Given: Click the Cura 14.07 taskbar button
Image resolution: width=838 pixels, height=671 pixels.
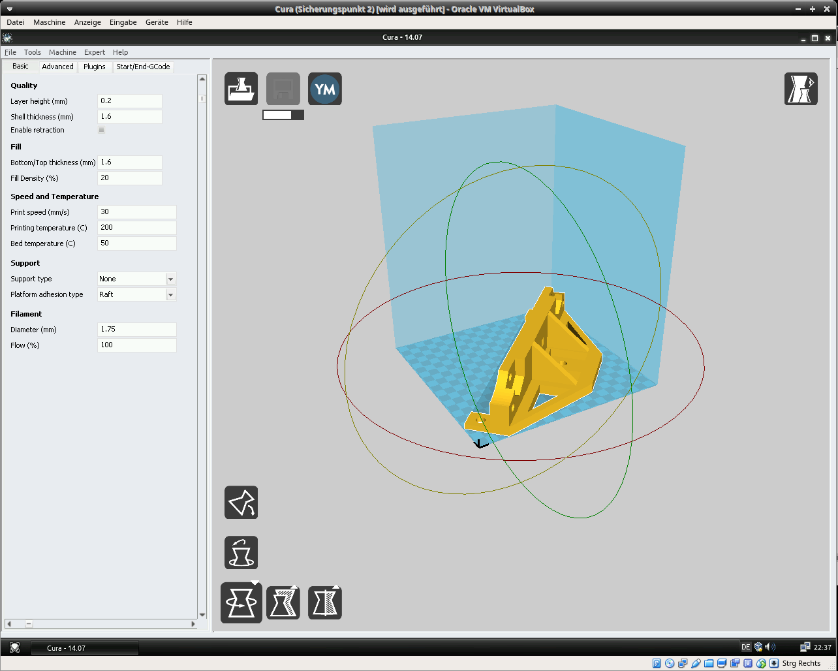Looking at the screenshot, I should [85, 648].
